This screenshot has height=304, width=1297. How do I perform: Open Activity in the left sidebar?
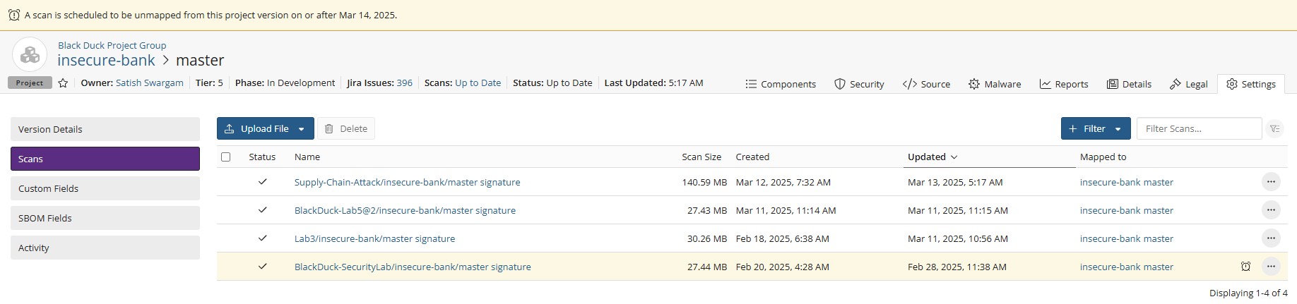pos(105,248)
